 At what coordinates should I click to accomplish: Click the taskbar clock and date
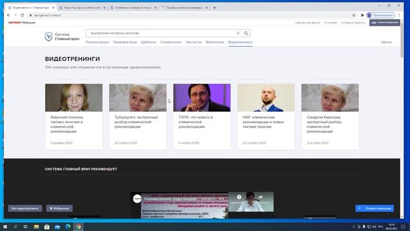[x=391, y=227]
